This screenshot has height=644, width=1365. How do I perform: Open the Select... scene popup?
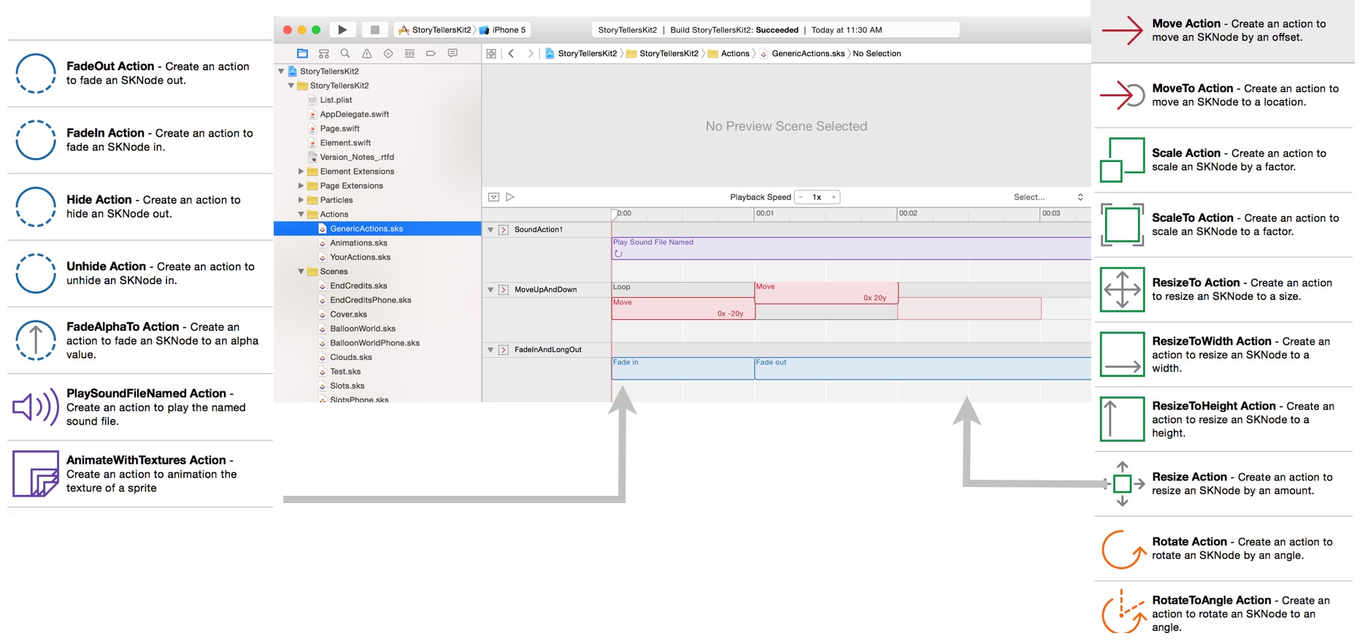coord(1047,197)
